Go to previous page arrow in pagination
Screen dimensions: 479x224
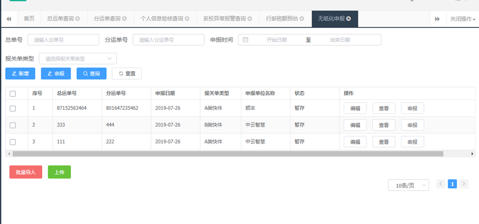[441, 184]
